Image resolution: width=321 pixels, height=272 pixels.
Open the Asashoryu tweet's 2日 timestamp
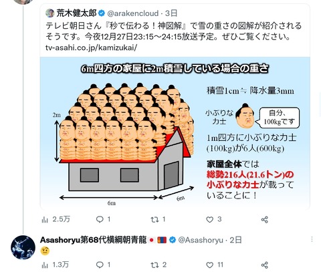pos(236,240)
